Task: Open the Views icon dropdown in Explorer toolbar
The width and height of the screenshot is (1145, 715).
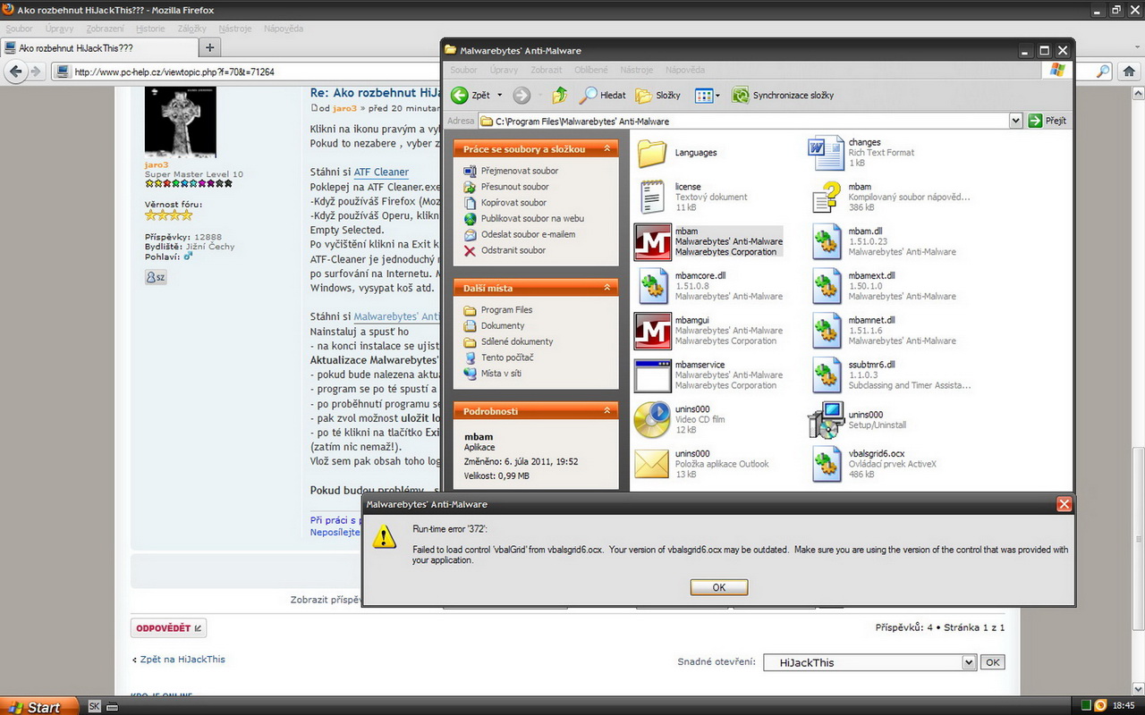Action: coord(707,95)
